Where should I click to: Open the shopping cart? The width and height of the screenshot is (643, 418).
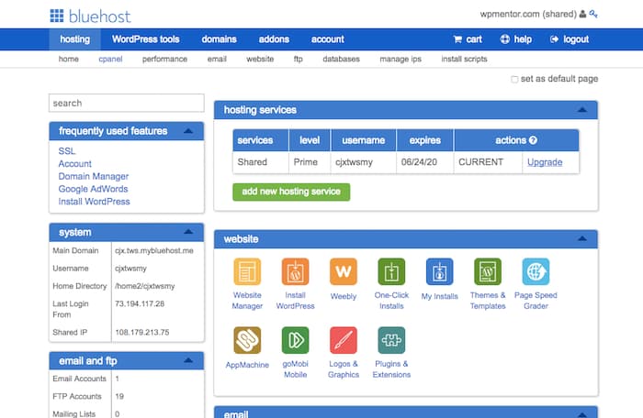468,39
